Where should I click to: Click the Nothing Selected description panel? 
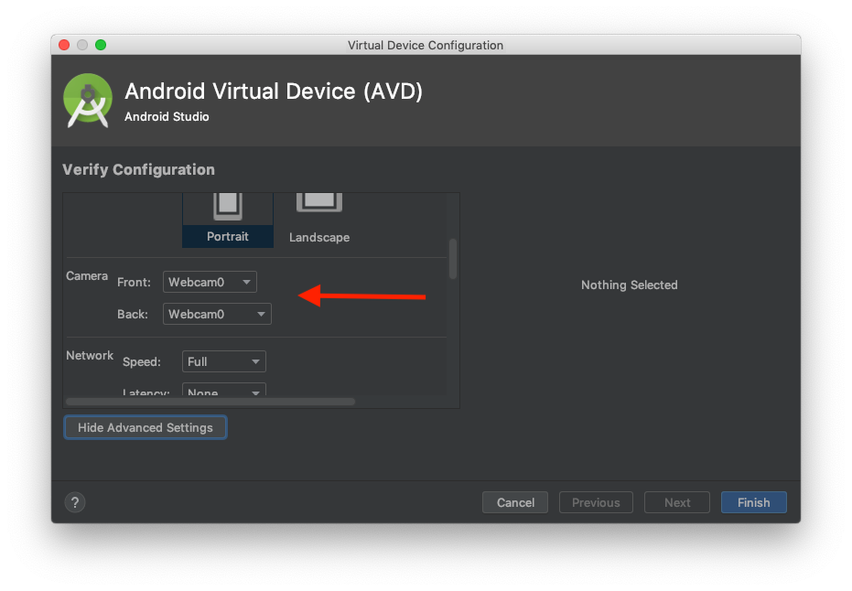[x=629, y=285]
